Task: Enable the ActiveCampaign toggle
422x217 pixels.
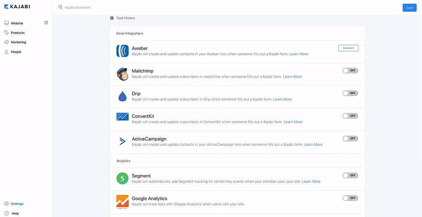Action: [350, 138]
